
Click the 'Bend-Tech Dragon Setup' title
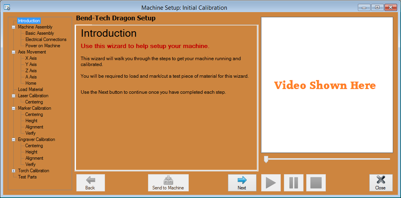pyautogui.click(x=116, y=18)
